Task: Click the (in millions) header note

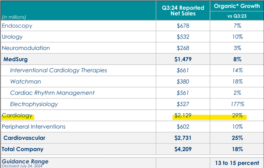Action: (x=14, y=17)
